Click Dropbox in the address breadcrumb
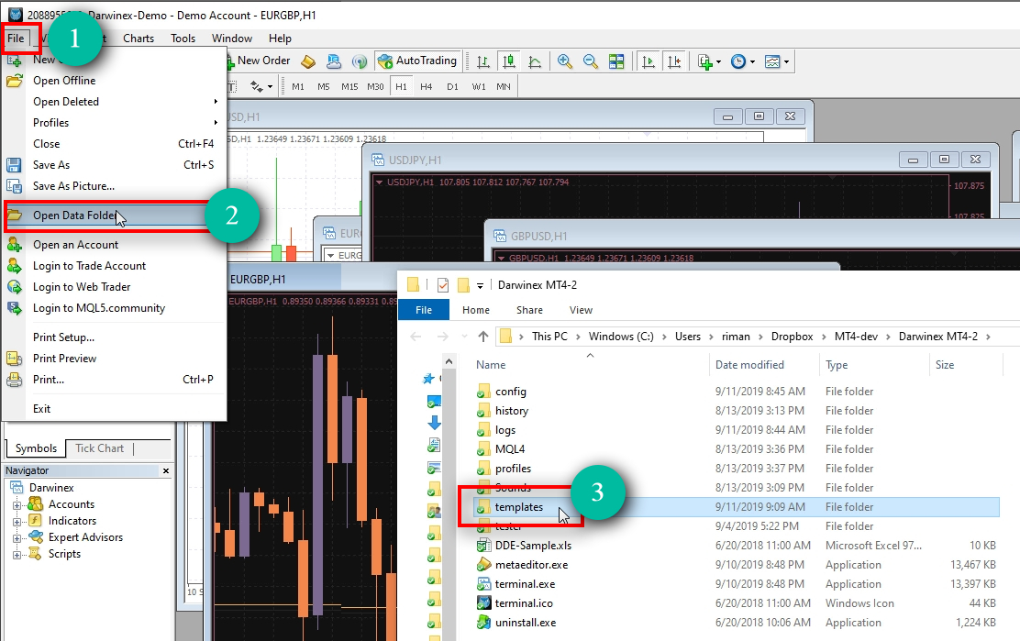1020x641 pixels. point(792,337)
